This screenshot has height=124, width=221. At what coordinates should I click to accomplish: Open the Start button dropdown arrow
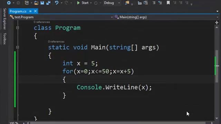[x=91, y=3]
